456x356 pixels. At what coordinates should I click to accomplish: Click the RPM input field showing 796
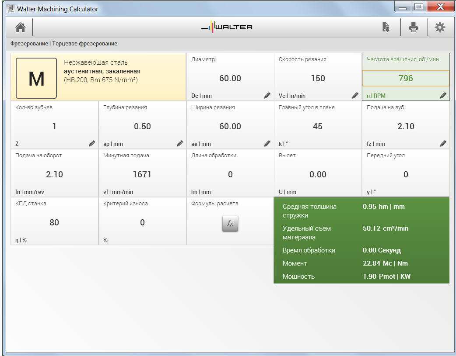click(x=406, y=78)
